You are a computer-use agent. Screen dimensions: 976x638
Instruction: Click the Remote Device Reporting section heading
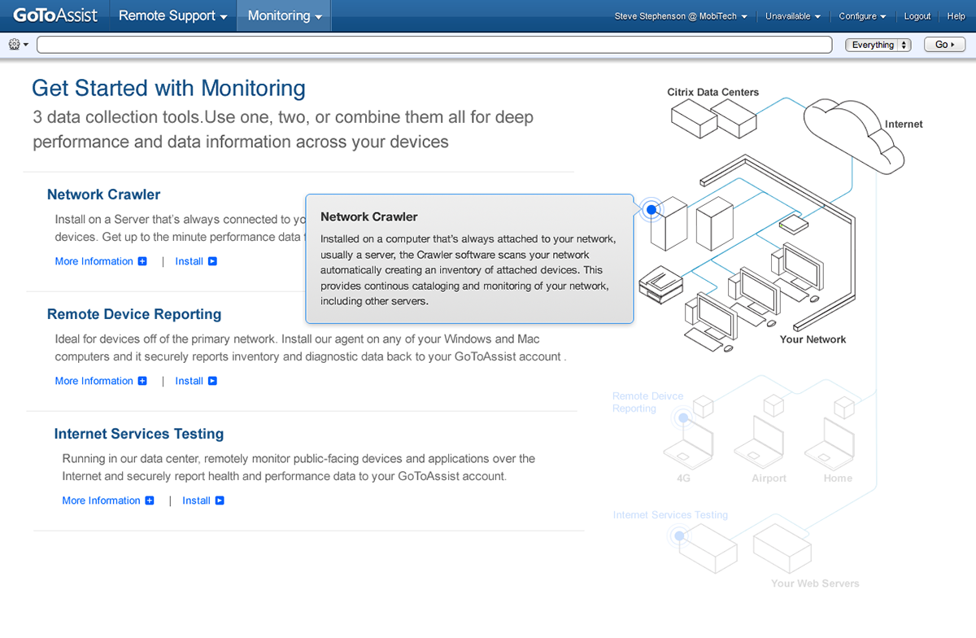click(x=134, y=314)
